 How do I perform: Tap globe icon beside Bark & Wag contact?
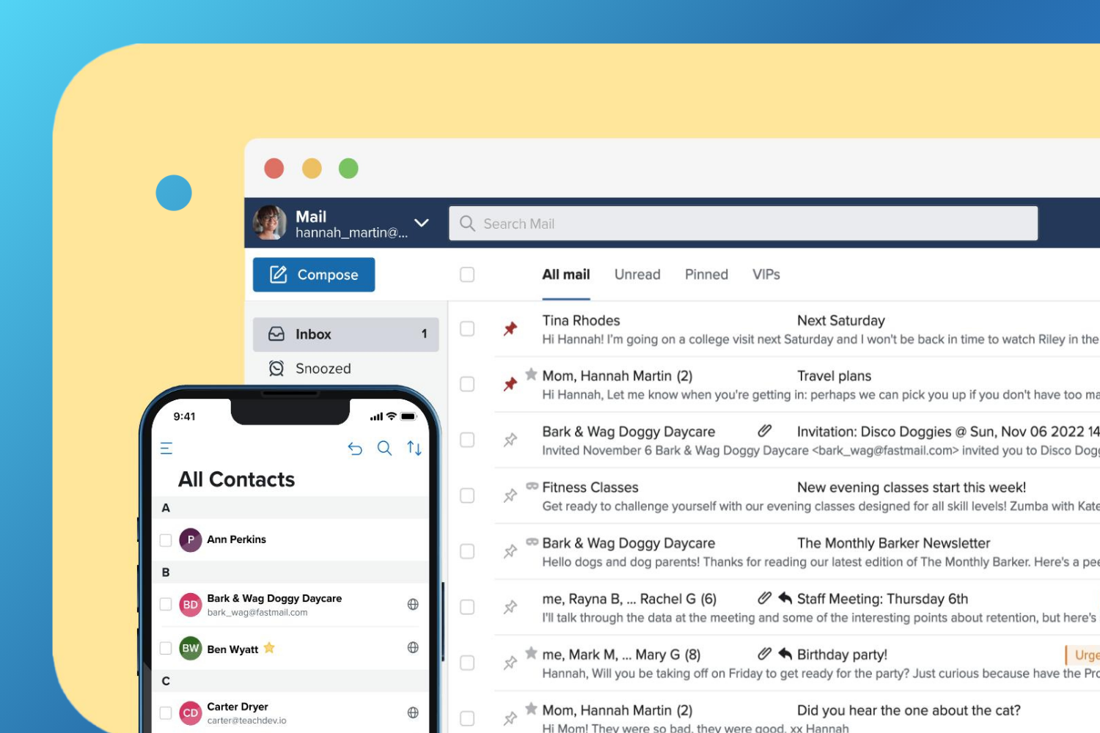[x=413, y=604]
